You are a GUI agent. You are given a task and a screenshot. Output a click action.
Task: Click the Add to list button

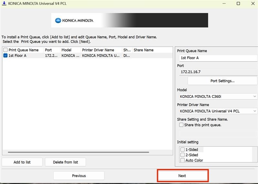22,162
